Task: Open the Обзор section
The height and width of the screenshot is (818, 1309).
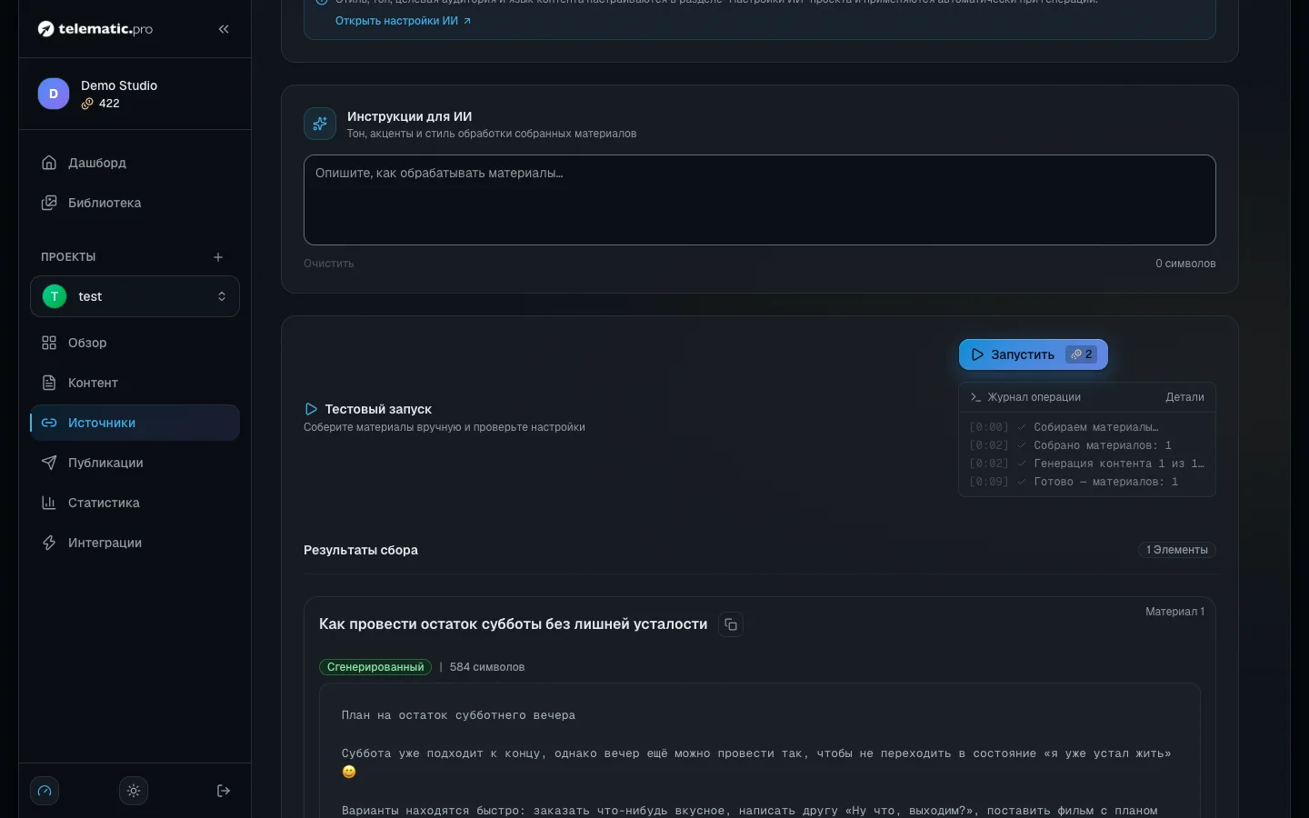Action: pyautogui.click(x=135, y=343)
